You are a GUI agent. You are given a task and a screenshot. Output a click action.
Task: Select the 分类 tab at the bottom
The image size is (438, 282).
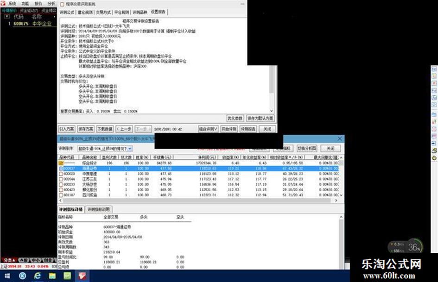coord(9,260)
